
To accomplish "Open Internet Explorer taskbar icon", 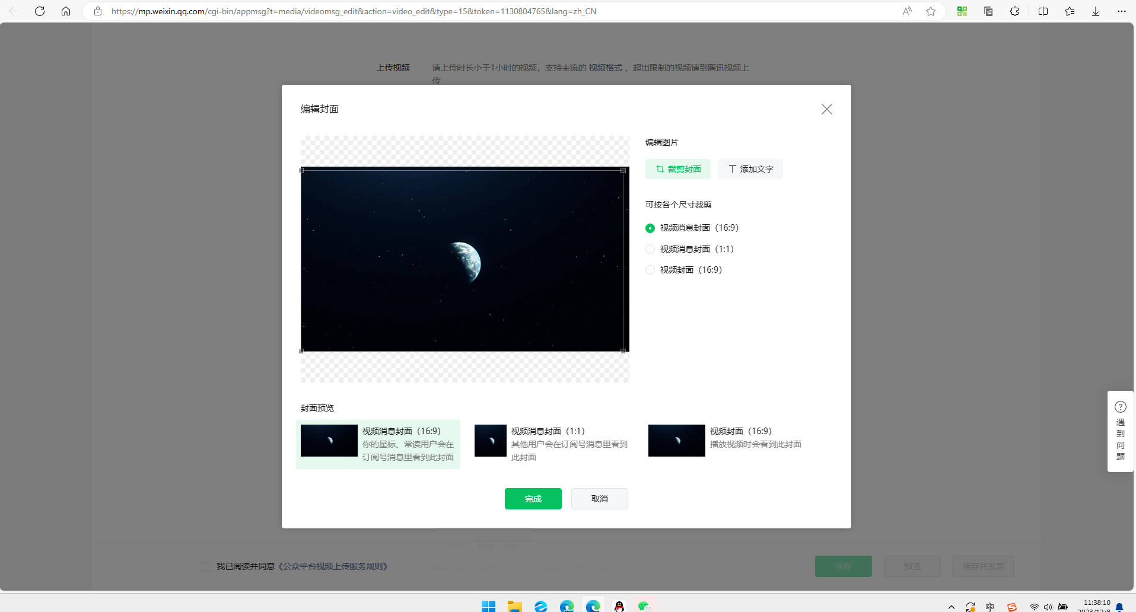I will (x=540, y=606).
